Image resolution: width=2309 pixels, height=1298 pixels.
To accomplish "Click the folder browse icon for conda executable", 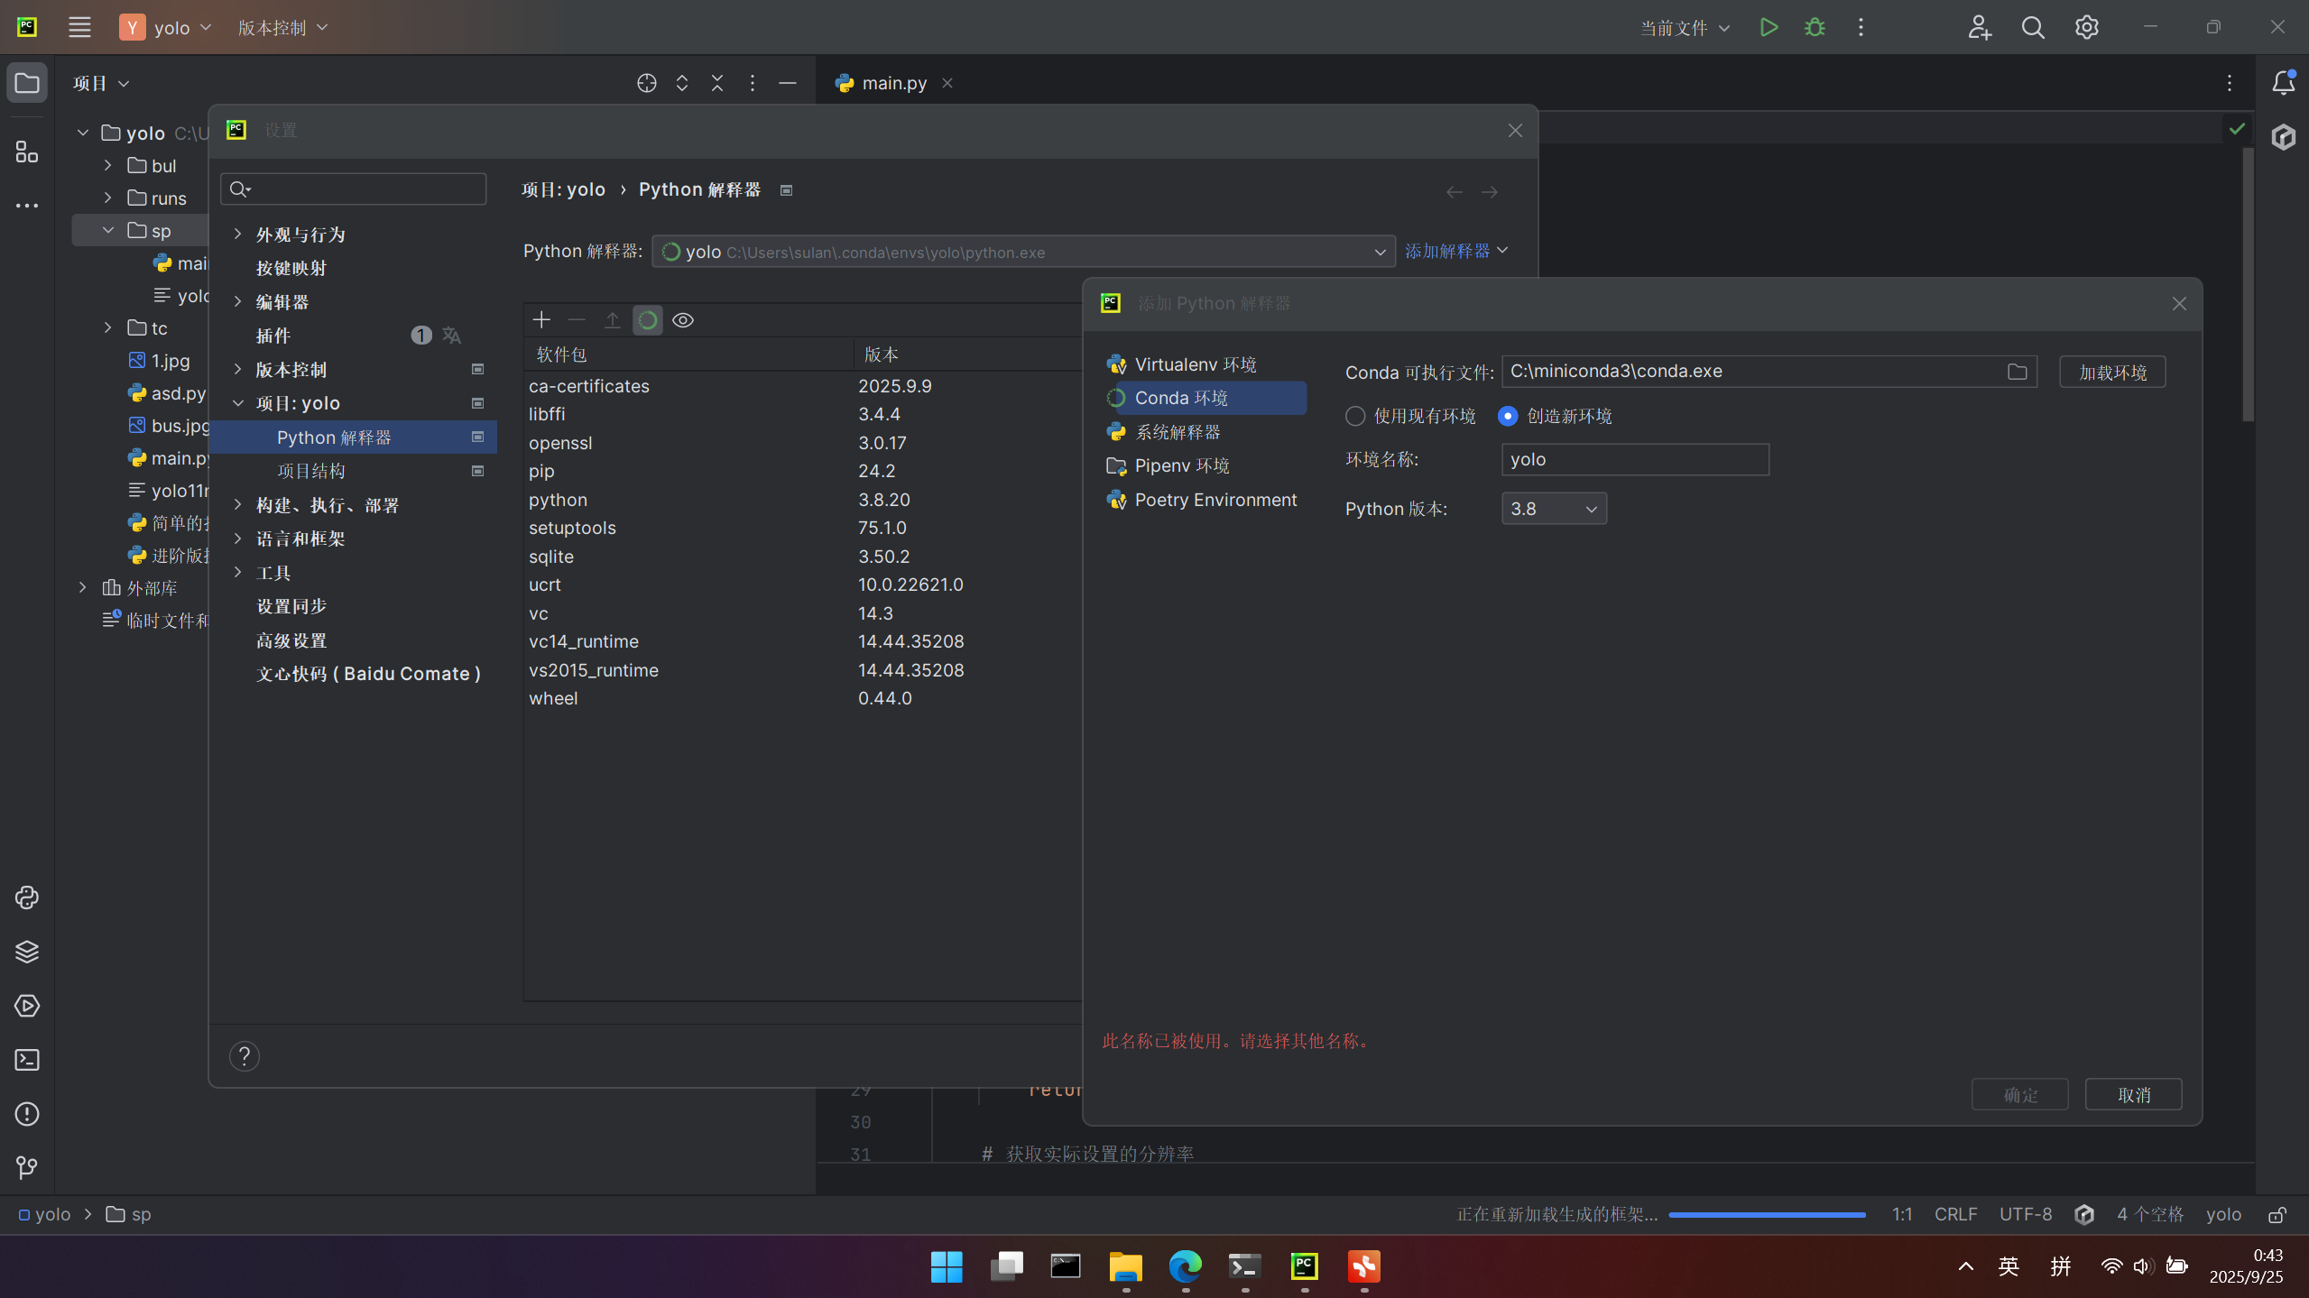I will [x=2018, y=372].
